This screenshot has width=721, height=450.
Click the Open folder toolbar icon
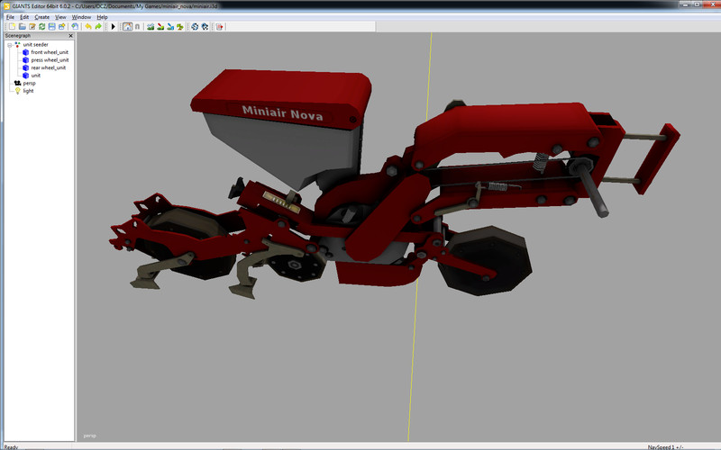pyautogui.click(x=21, y=27)
